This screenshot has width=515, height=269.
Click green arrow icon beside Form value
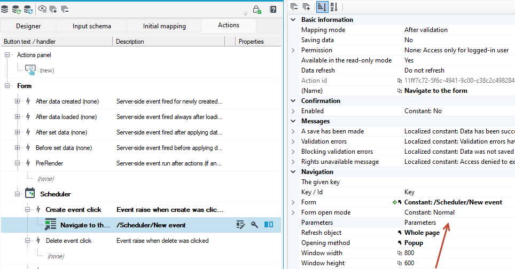394,202
